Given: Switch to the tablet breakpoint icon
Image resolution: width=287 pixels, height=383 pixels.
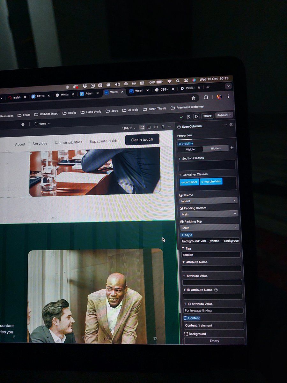Looking at the screenshot, I should 149,127.
